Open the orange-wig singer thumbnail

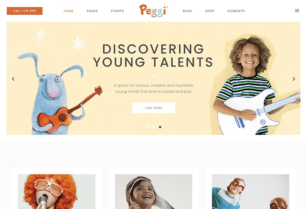pos(57,192)
